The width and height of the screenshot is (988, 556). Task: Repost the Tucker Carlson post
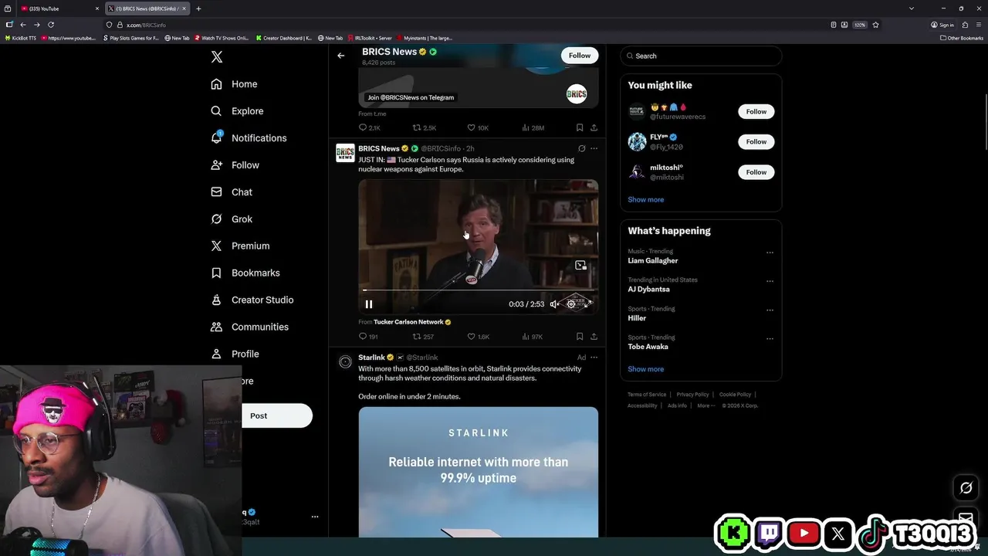coord(423,337)
